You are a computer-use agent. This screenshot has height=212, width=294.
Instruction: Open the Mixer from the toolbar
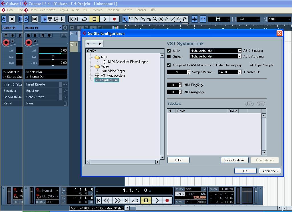[x=62, y=19]
